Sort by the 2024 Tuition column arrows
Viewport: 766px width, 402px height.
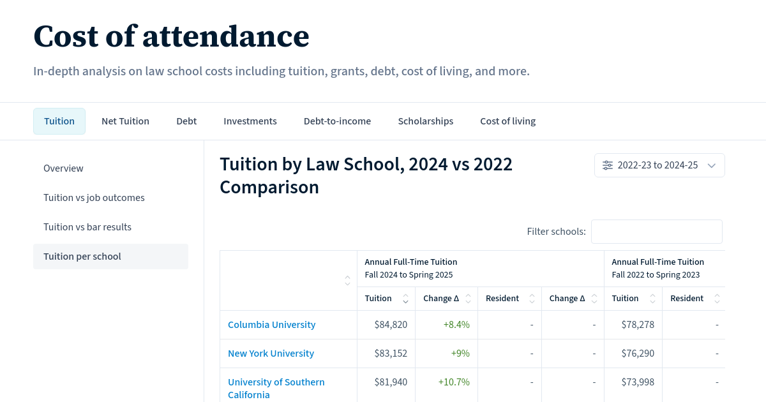[x=405, y=299]
